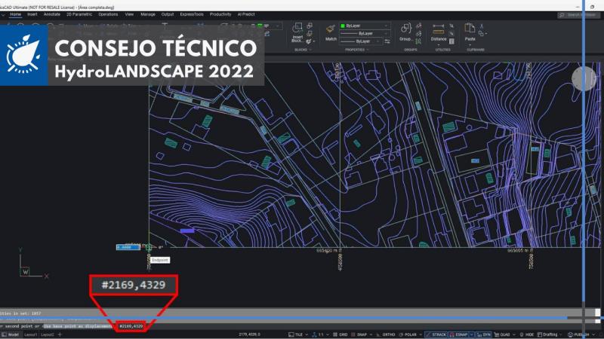Toggle STRACK in the status bar

(x=436, y=334)
